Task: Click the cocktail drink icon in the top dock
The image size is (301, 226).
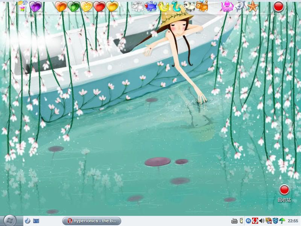Action: 23,6
